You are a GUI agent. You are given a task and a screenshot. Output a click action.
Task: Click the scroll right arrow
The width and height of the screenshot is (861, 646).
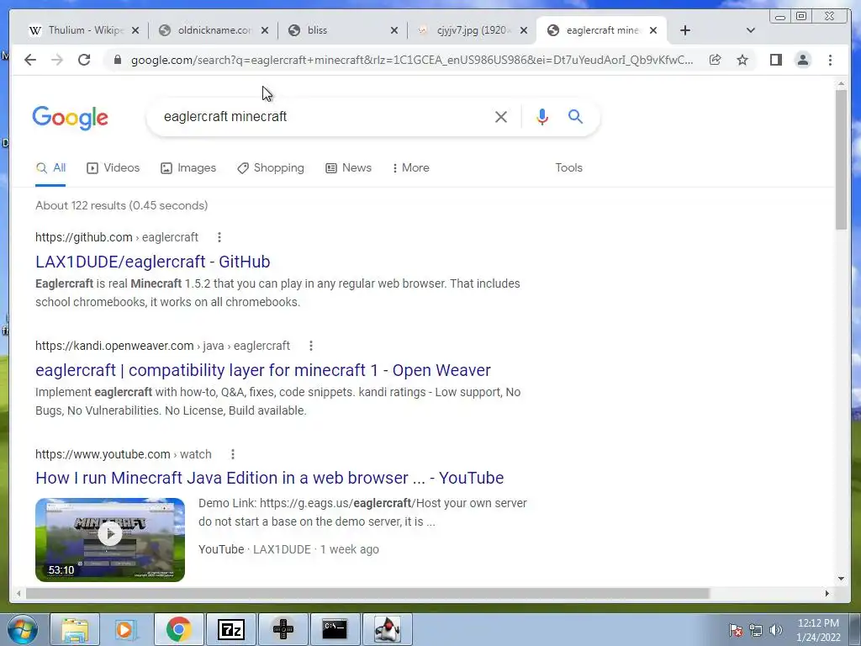(827, 593)
